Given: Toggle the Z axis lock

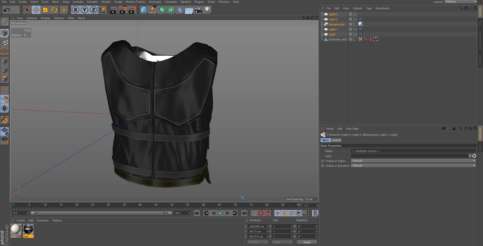Looking at the screenshot, I should tap(94, 10).
